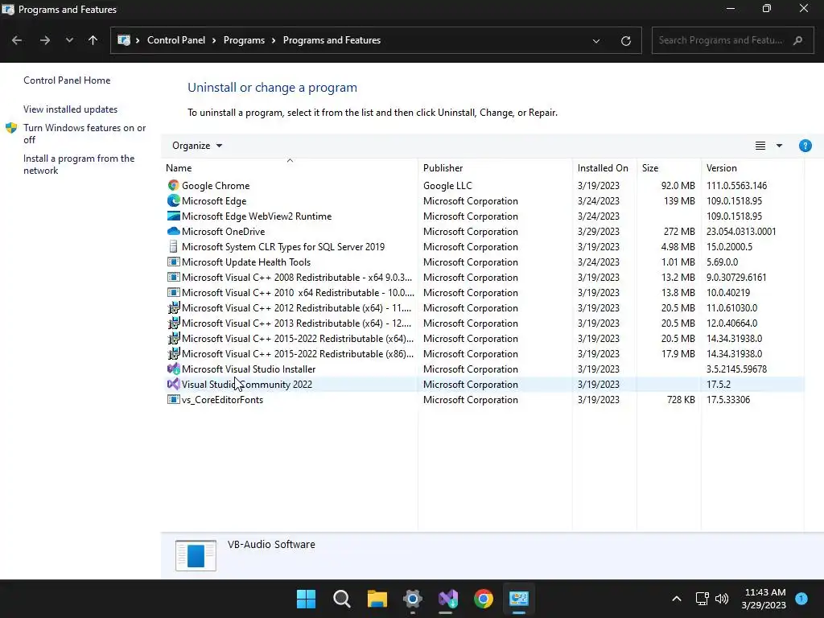Click version 111.0.5563.146 cell
The height and width of the screenshot is (618, 824).
pos(736,186)
